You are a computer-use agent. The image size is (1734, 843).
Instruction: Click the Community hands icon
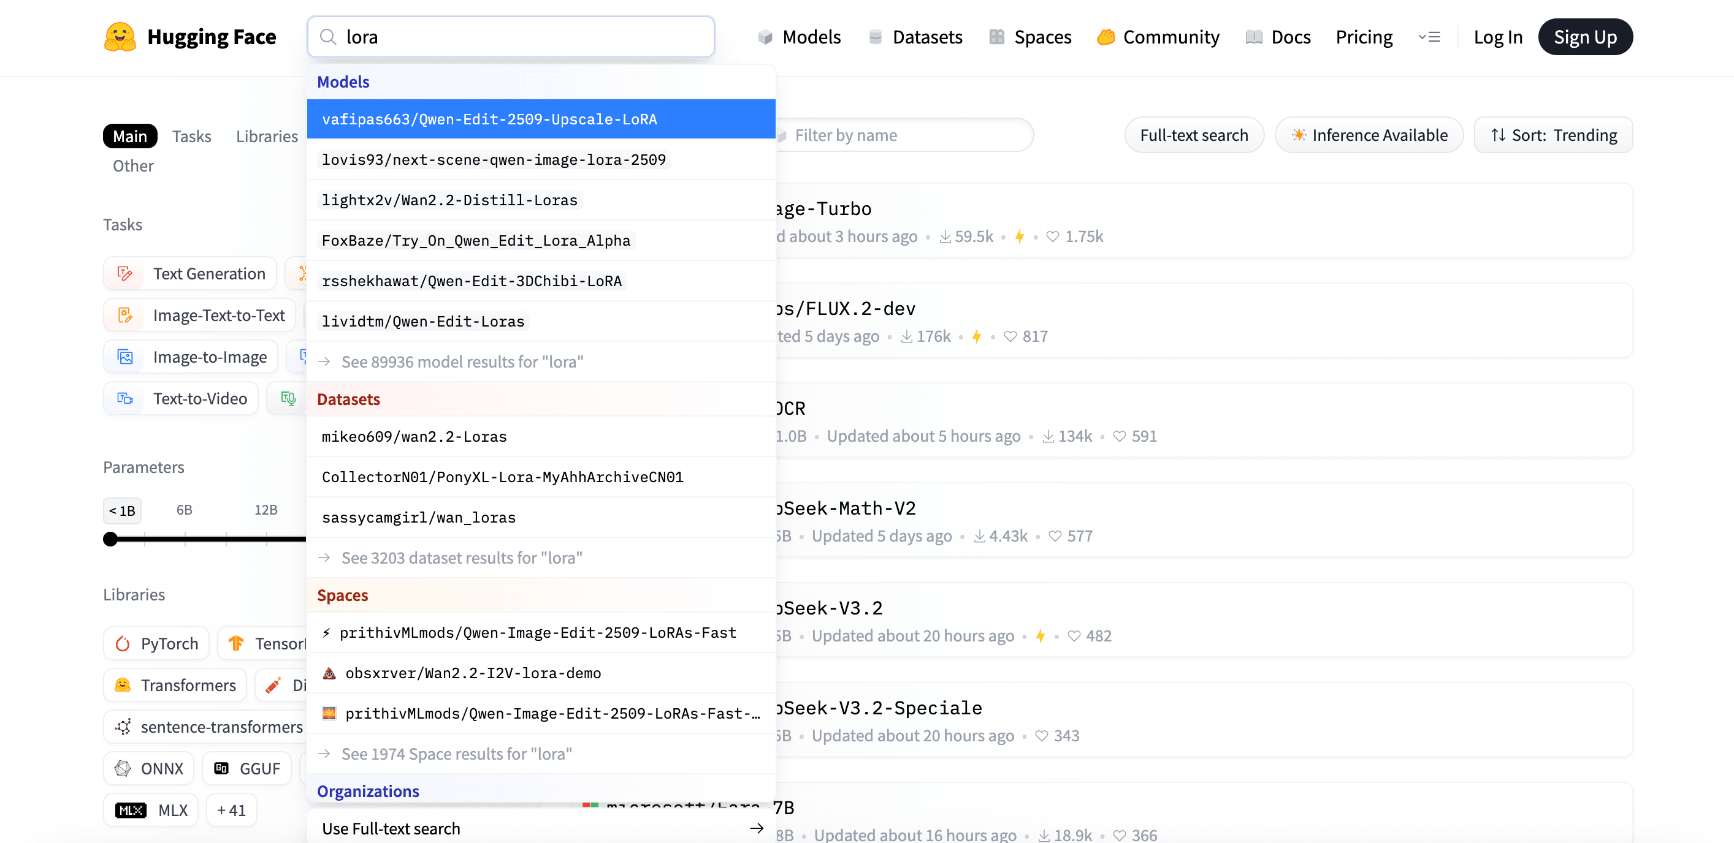(x=1106, y=37)
